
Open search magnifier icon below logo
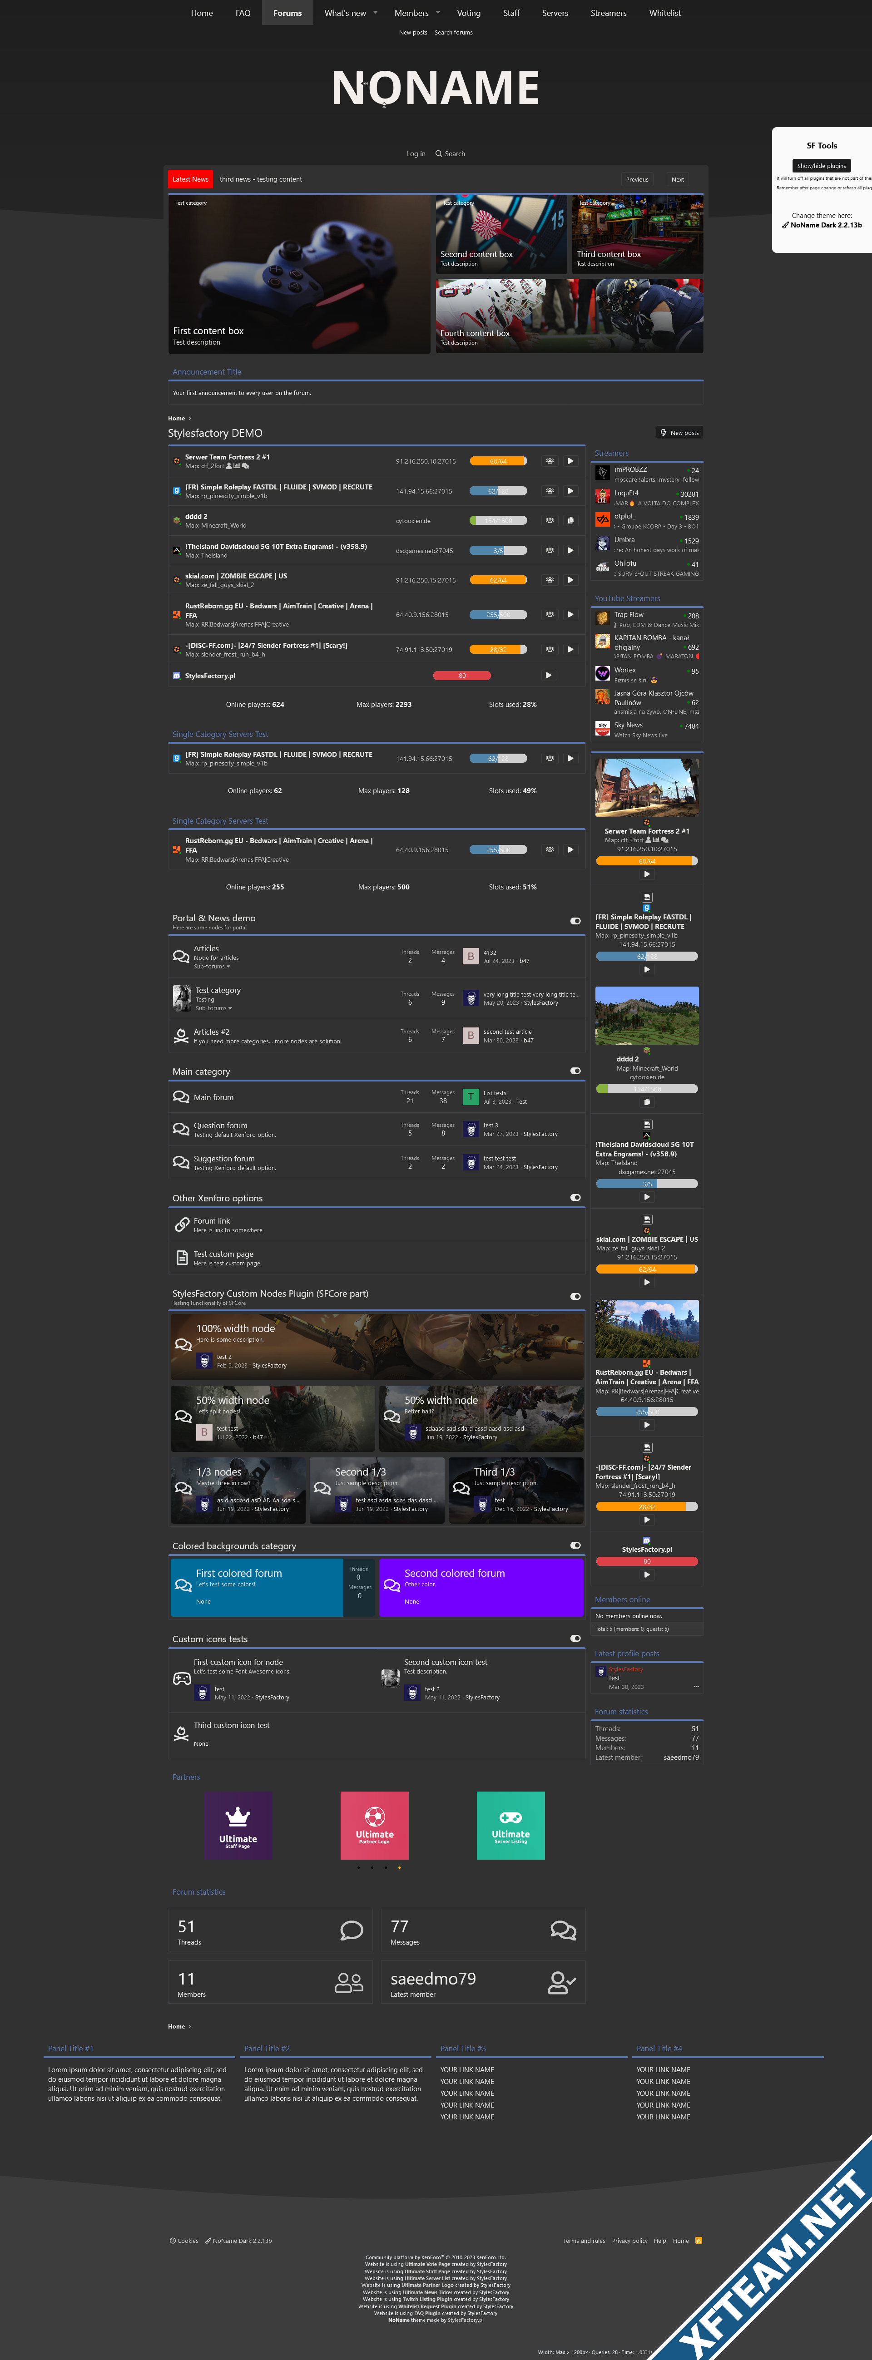tap(439, 154)
